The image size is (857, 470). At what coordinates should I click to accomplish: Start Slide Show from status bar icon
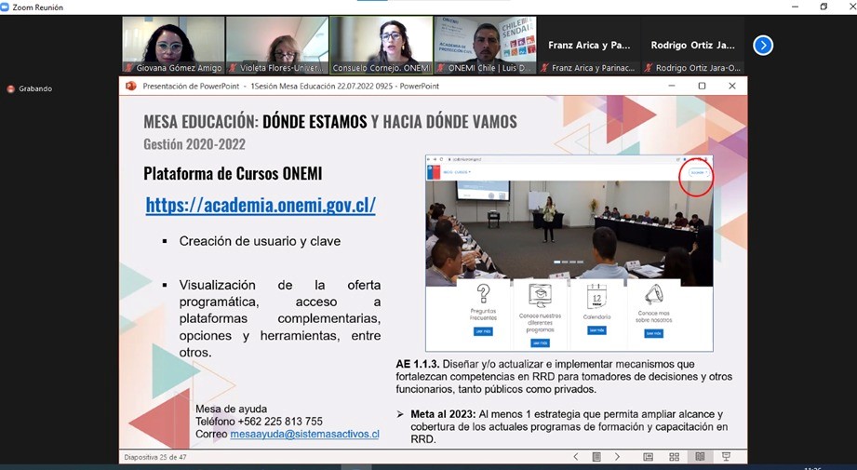click(726, 456)
